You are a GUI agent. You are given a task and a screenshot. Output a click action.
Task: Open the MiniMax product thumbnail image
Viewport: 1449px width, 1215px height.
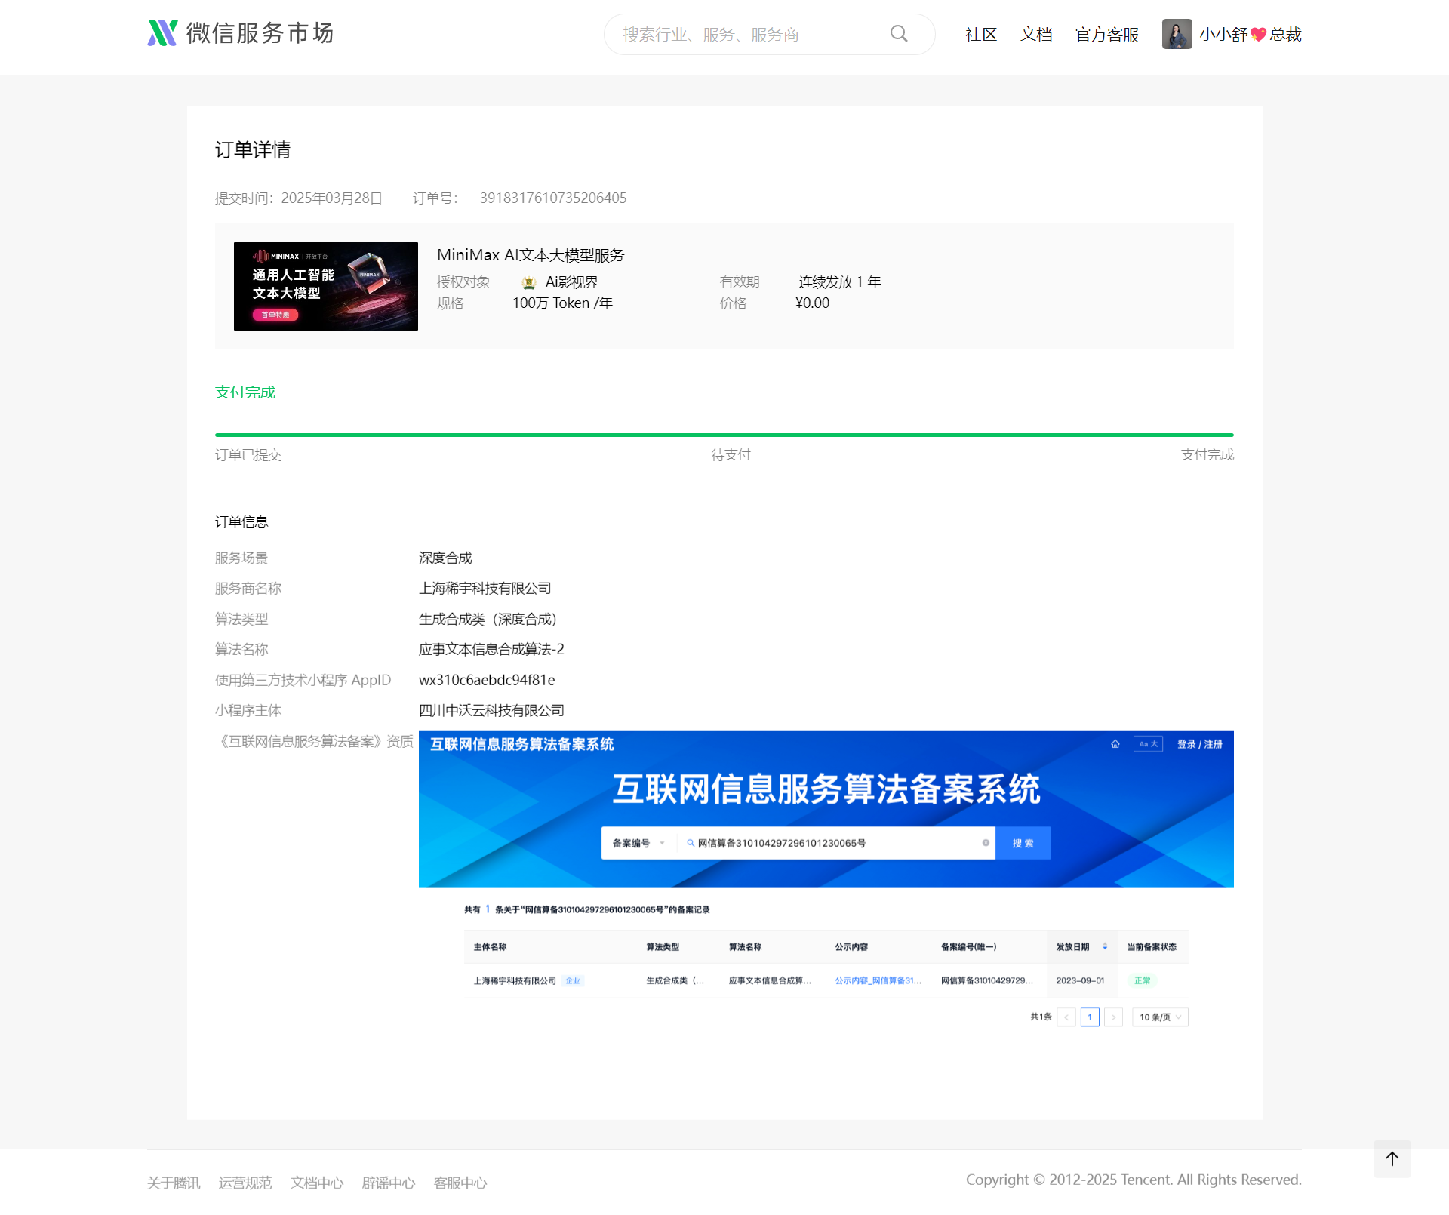click(x=326, y=286)
